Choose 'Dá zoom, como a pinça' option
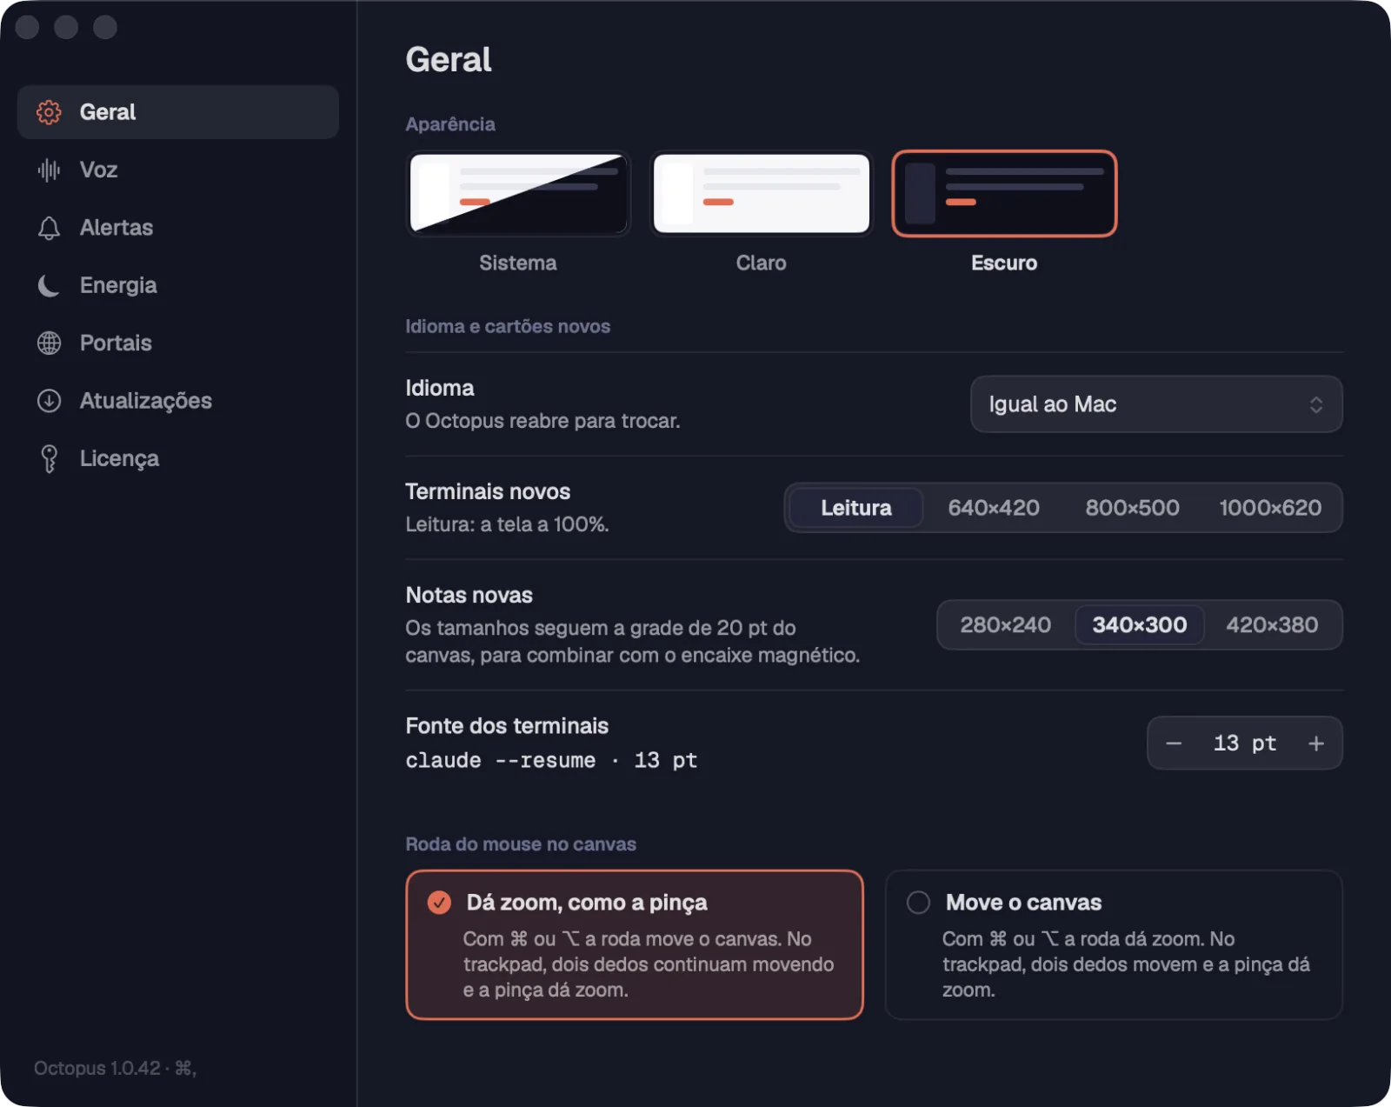This screenshot has width=1391, height=1107. tap(635, 944)
